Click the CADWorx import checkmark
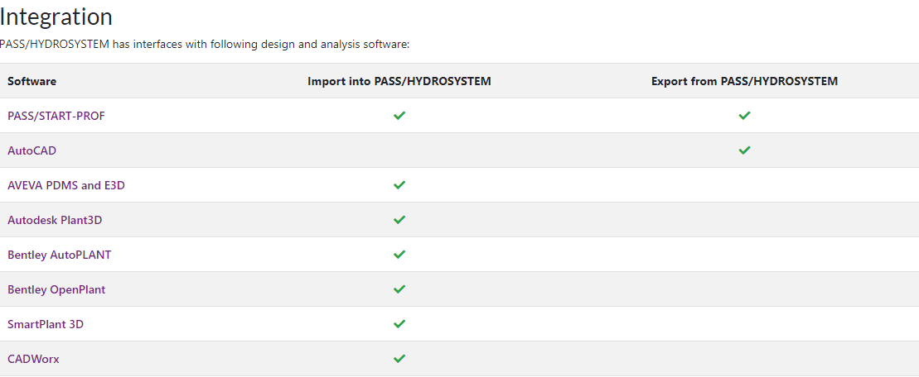Image resolution: width=919 pixels, height=377 pixels. click(x=399, y=359)
